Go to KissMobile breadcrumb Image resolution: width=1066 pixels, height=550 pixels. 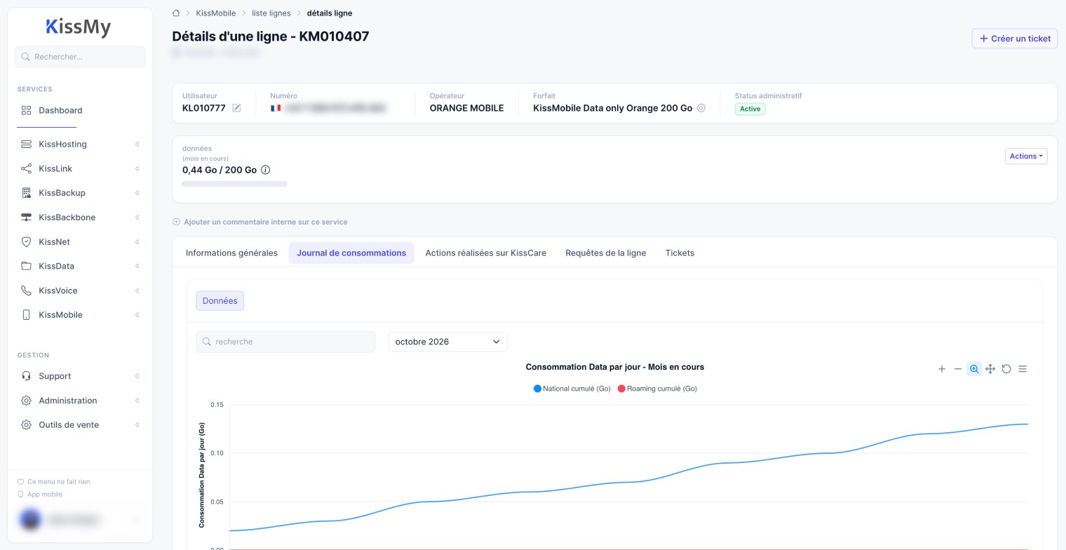216,13
